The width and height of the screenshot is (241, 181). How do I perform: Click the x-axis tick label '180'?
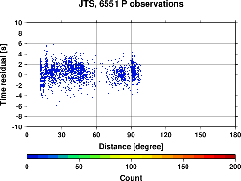(235, 135)
